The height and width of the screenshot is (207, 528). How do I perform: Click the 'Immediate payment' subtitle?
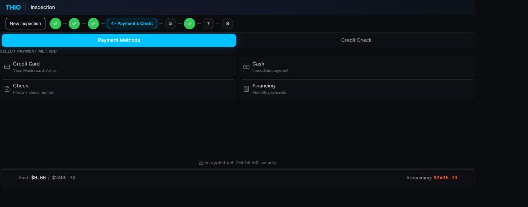click(270, 71)
